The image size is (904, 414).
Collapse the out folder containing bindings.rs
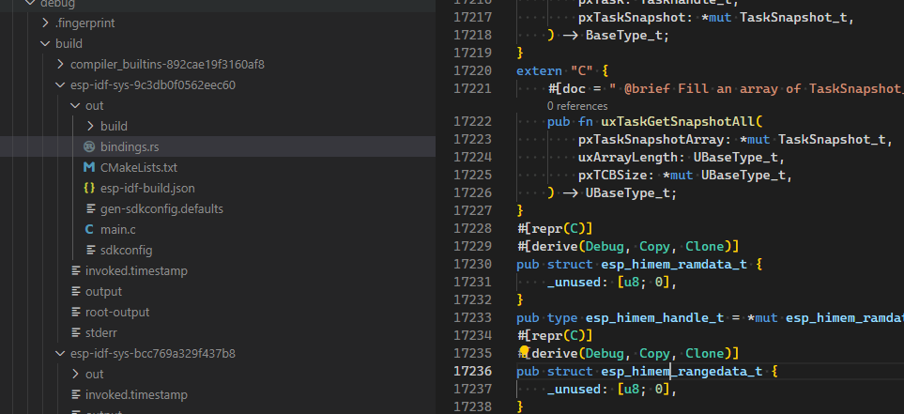[x=75, y=106]
